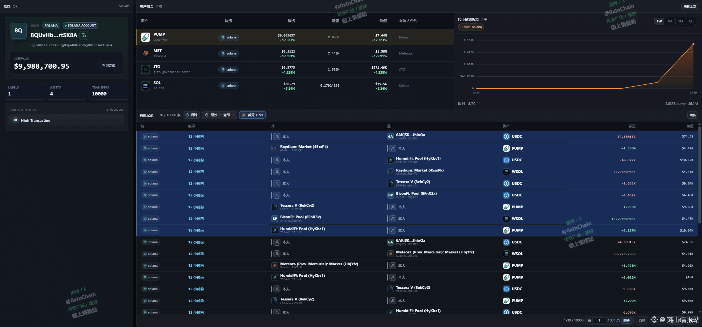Click the 价格 column header

click(291, 21)
